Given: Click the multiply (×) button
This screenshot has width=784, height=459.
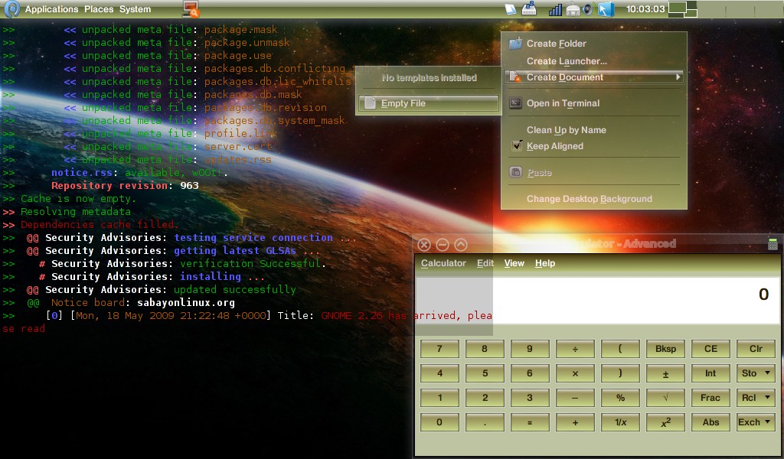Looking at the screenshot, I should (x=575, y=373).
